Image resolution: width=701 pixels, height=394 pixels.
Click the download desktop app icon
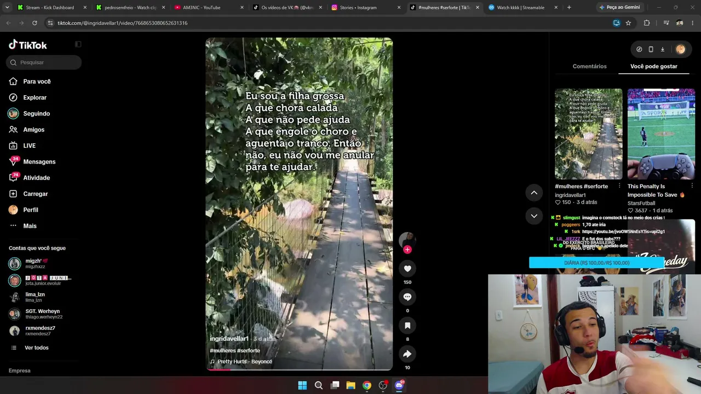click(x=662, y=49)
